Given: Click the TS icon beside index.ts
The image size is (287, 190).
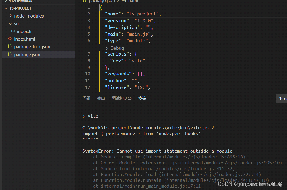Looking at the screenshot, I should pyautogui.click(x=13, y=31).
